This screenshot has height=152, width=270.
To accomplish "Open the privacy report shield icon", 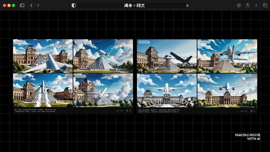I will 73,5.
